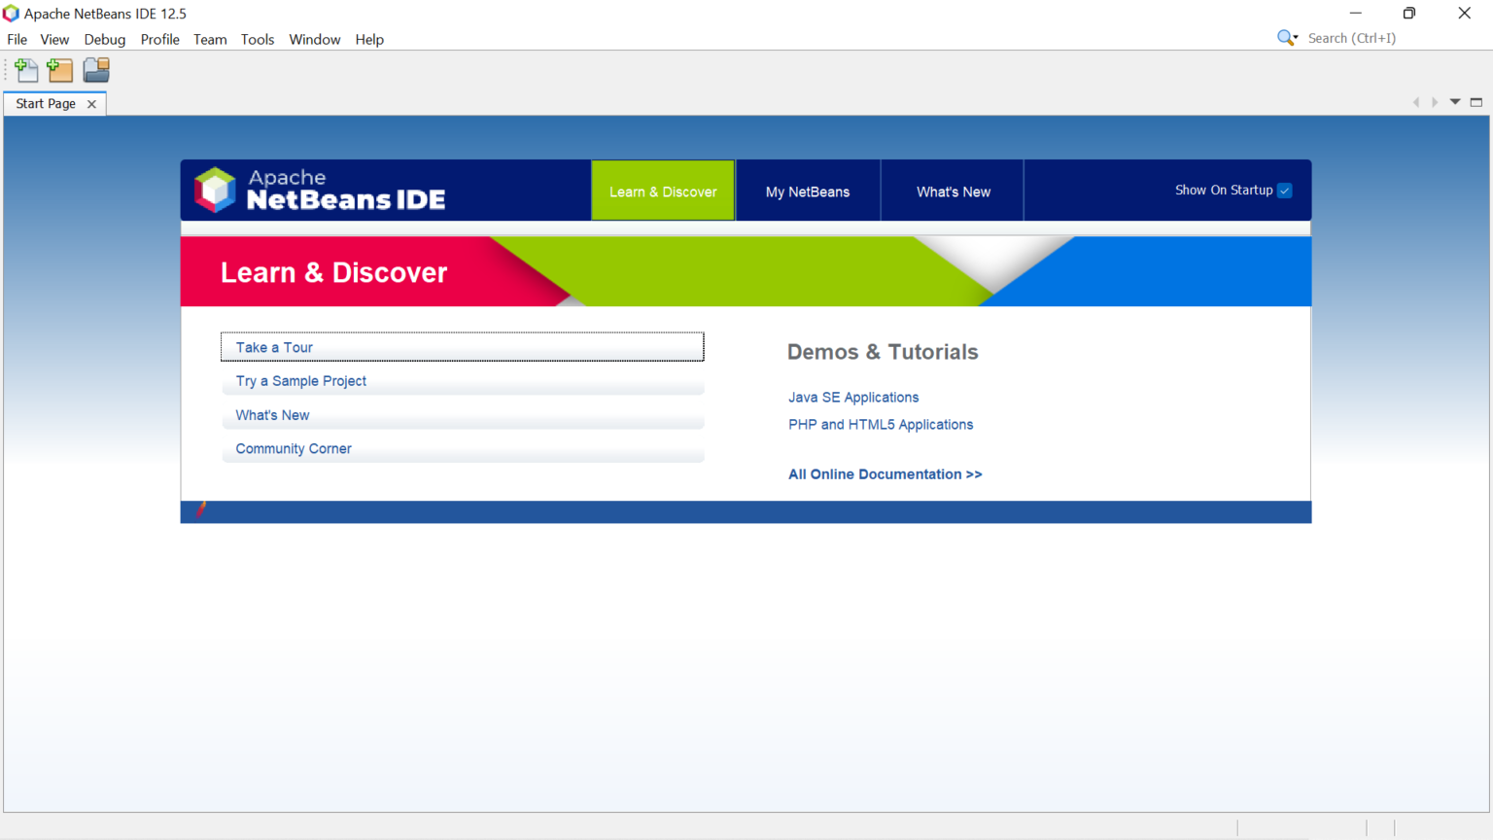The height and width of the screenshot is (840, 1493).
Task: Select Take a Tour
Action: point(273,347)
